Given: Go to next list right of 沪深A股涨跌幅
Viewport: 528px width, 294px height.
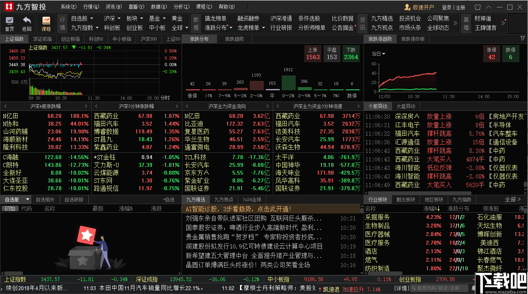Looking at the screenshot, I should click(x=86, y=106).
